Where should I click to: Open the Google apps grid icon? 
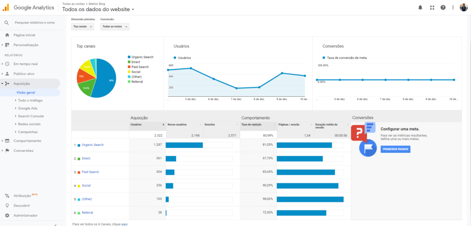tap(432, 8)
